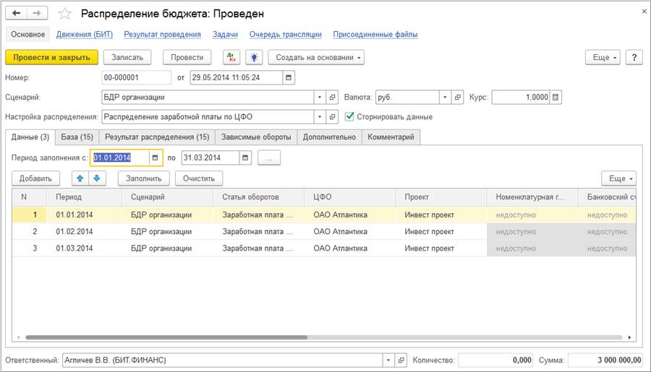The height and width of the screenshot is (372, 651).
Task: Open calculator for Курс field
Action: [x=556, y=97]
